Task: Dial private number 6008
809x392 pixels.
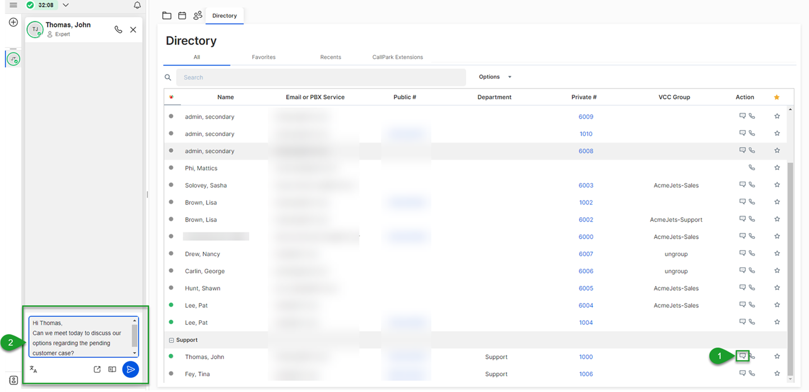Action: pos(586,151)
